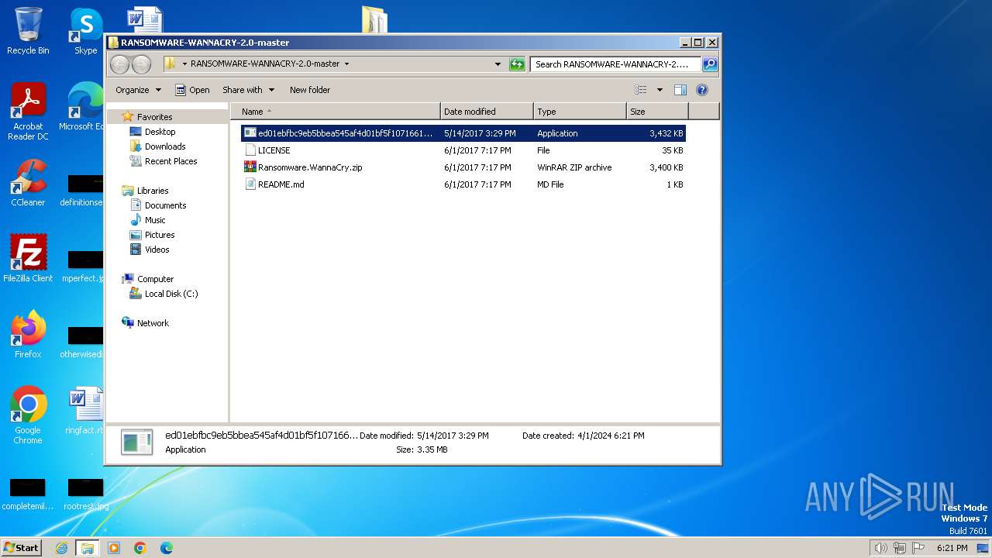Click the Chrome icon in taskbar
This screenshot has width=992, height=558.
pos(140,548)
